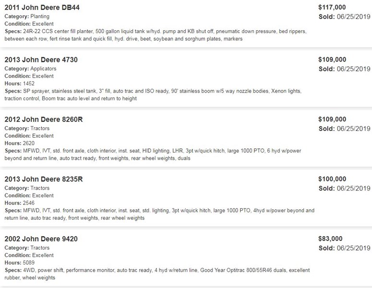Click the 8260R specs description text
The height and width of the screenshot is (288, 372).
tap(153, 155)
